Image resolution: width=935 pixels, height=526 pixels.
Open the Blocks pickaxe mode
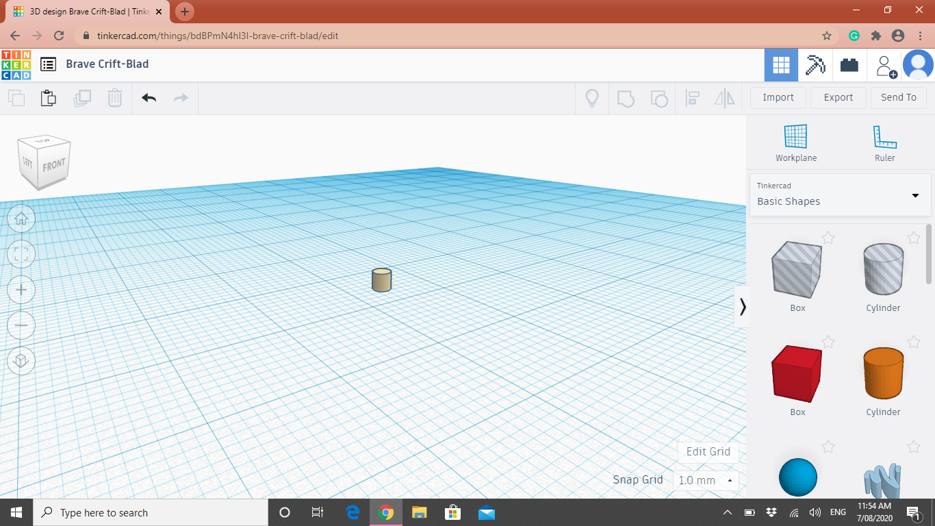[815, 65]
